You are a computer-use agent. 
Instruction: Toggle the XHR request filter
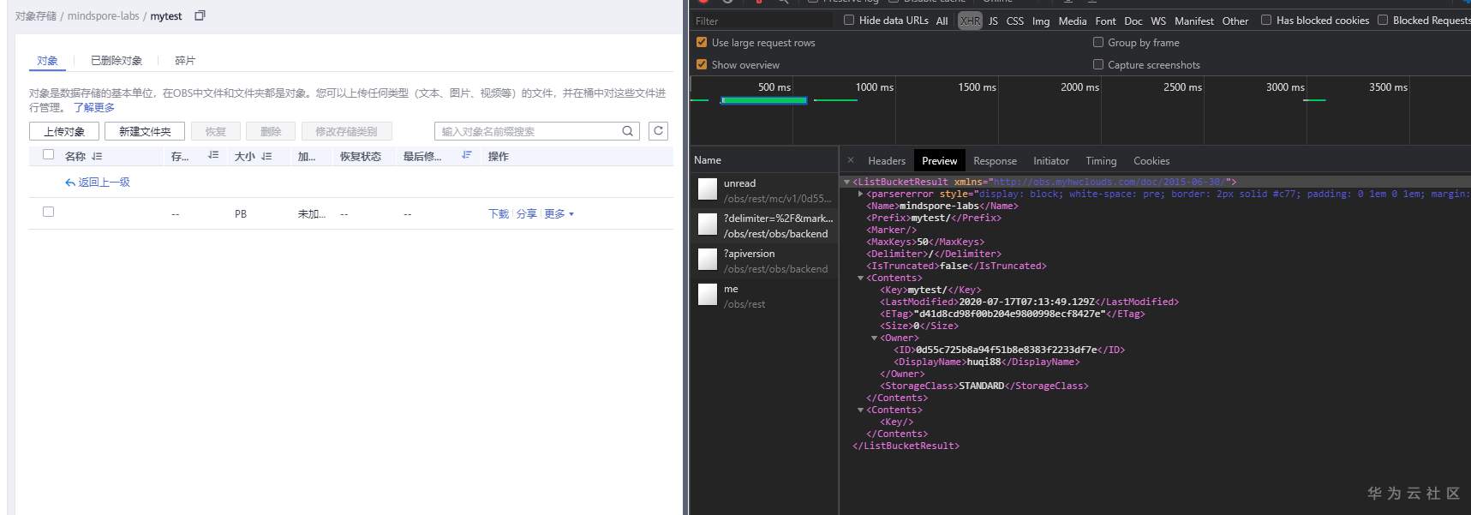[x=970, y=21]
